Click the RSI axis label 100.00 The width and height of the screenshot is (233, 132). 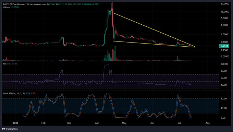(x=224, y=64)
